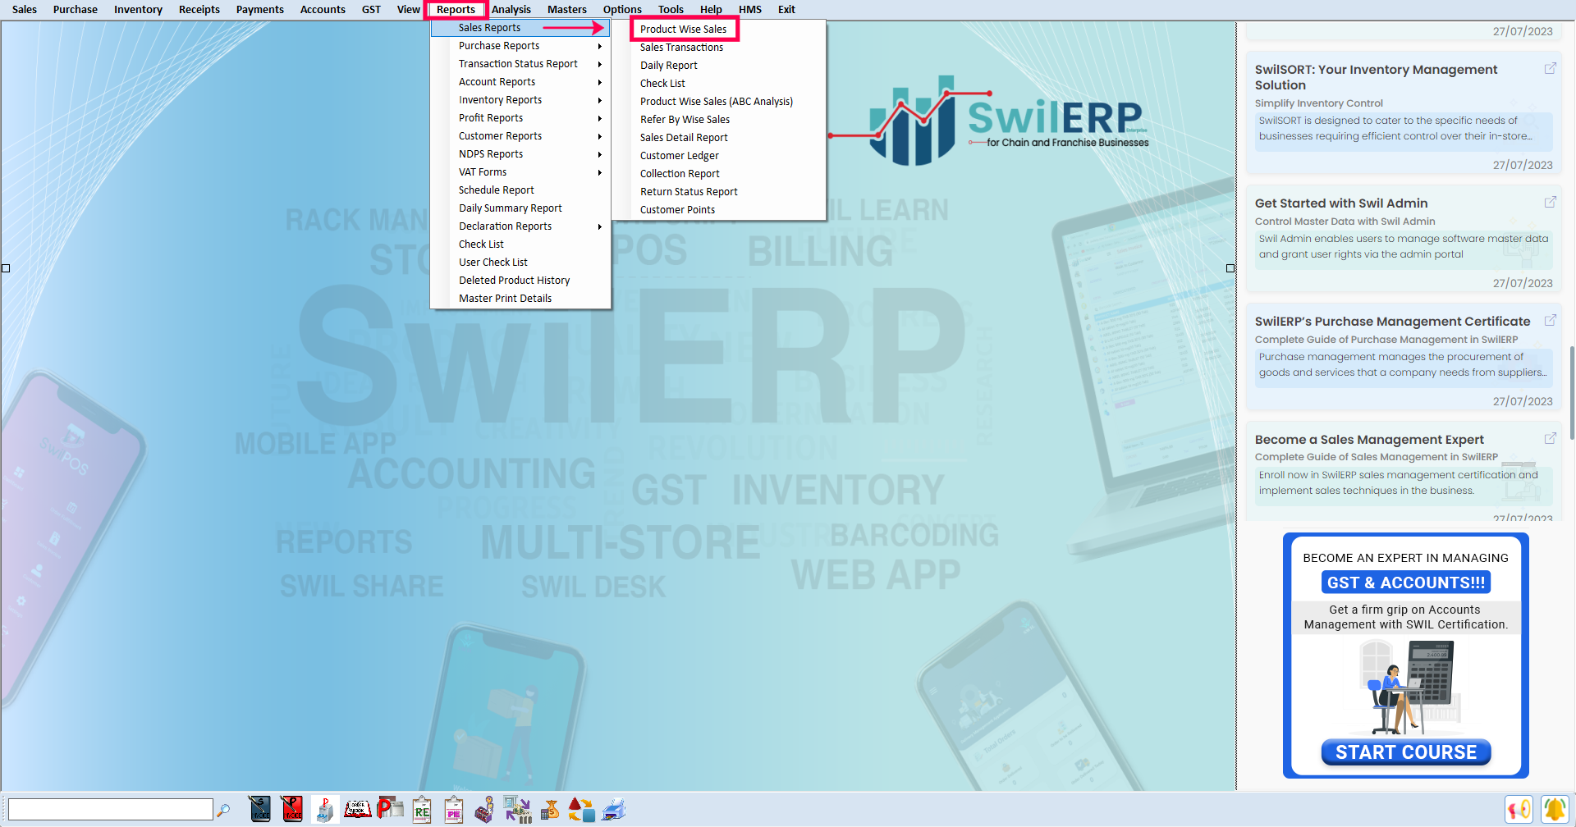The width and height of the screenshot is (1576, 827).
Task: Click the magnifier search icon beside the search box
Action: click(x=222, y=810)
